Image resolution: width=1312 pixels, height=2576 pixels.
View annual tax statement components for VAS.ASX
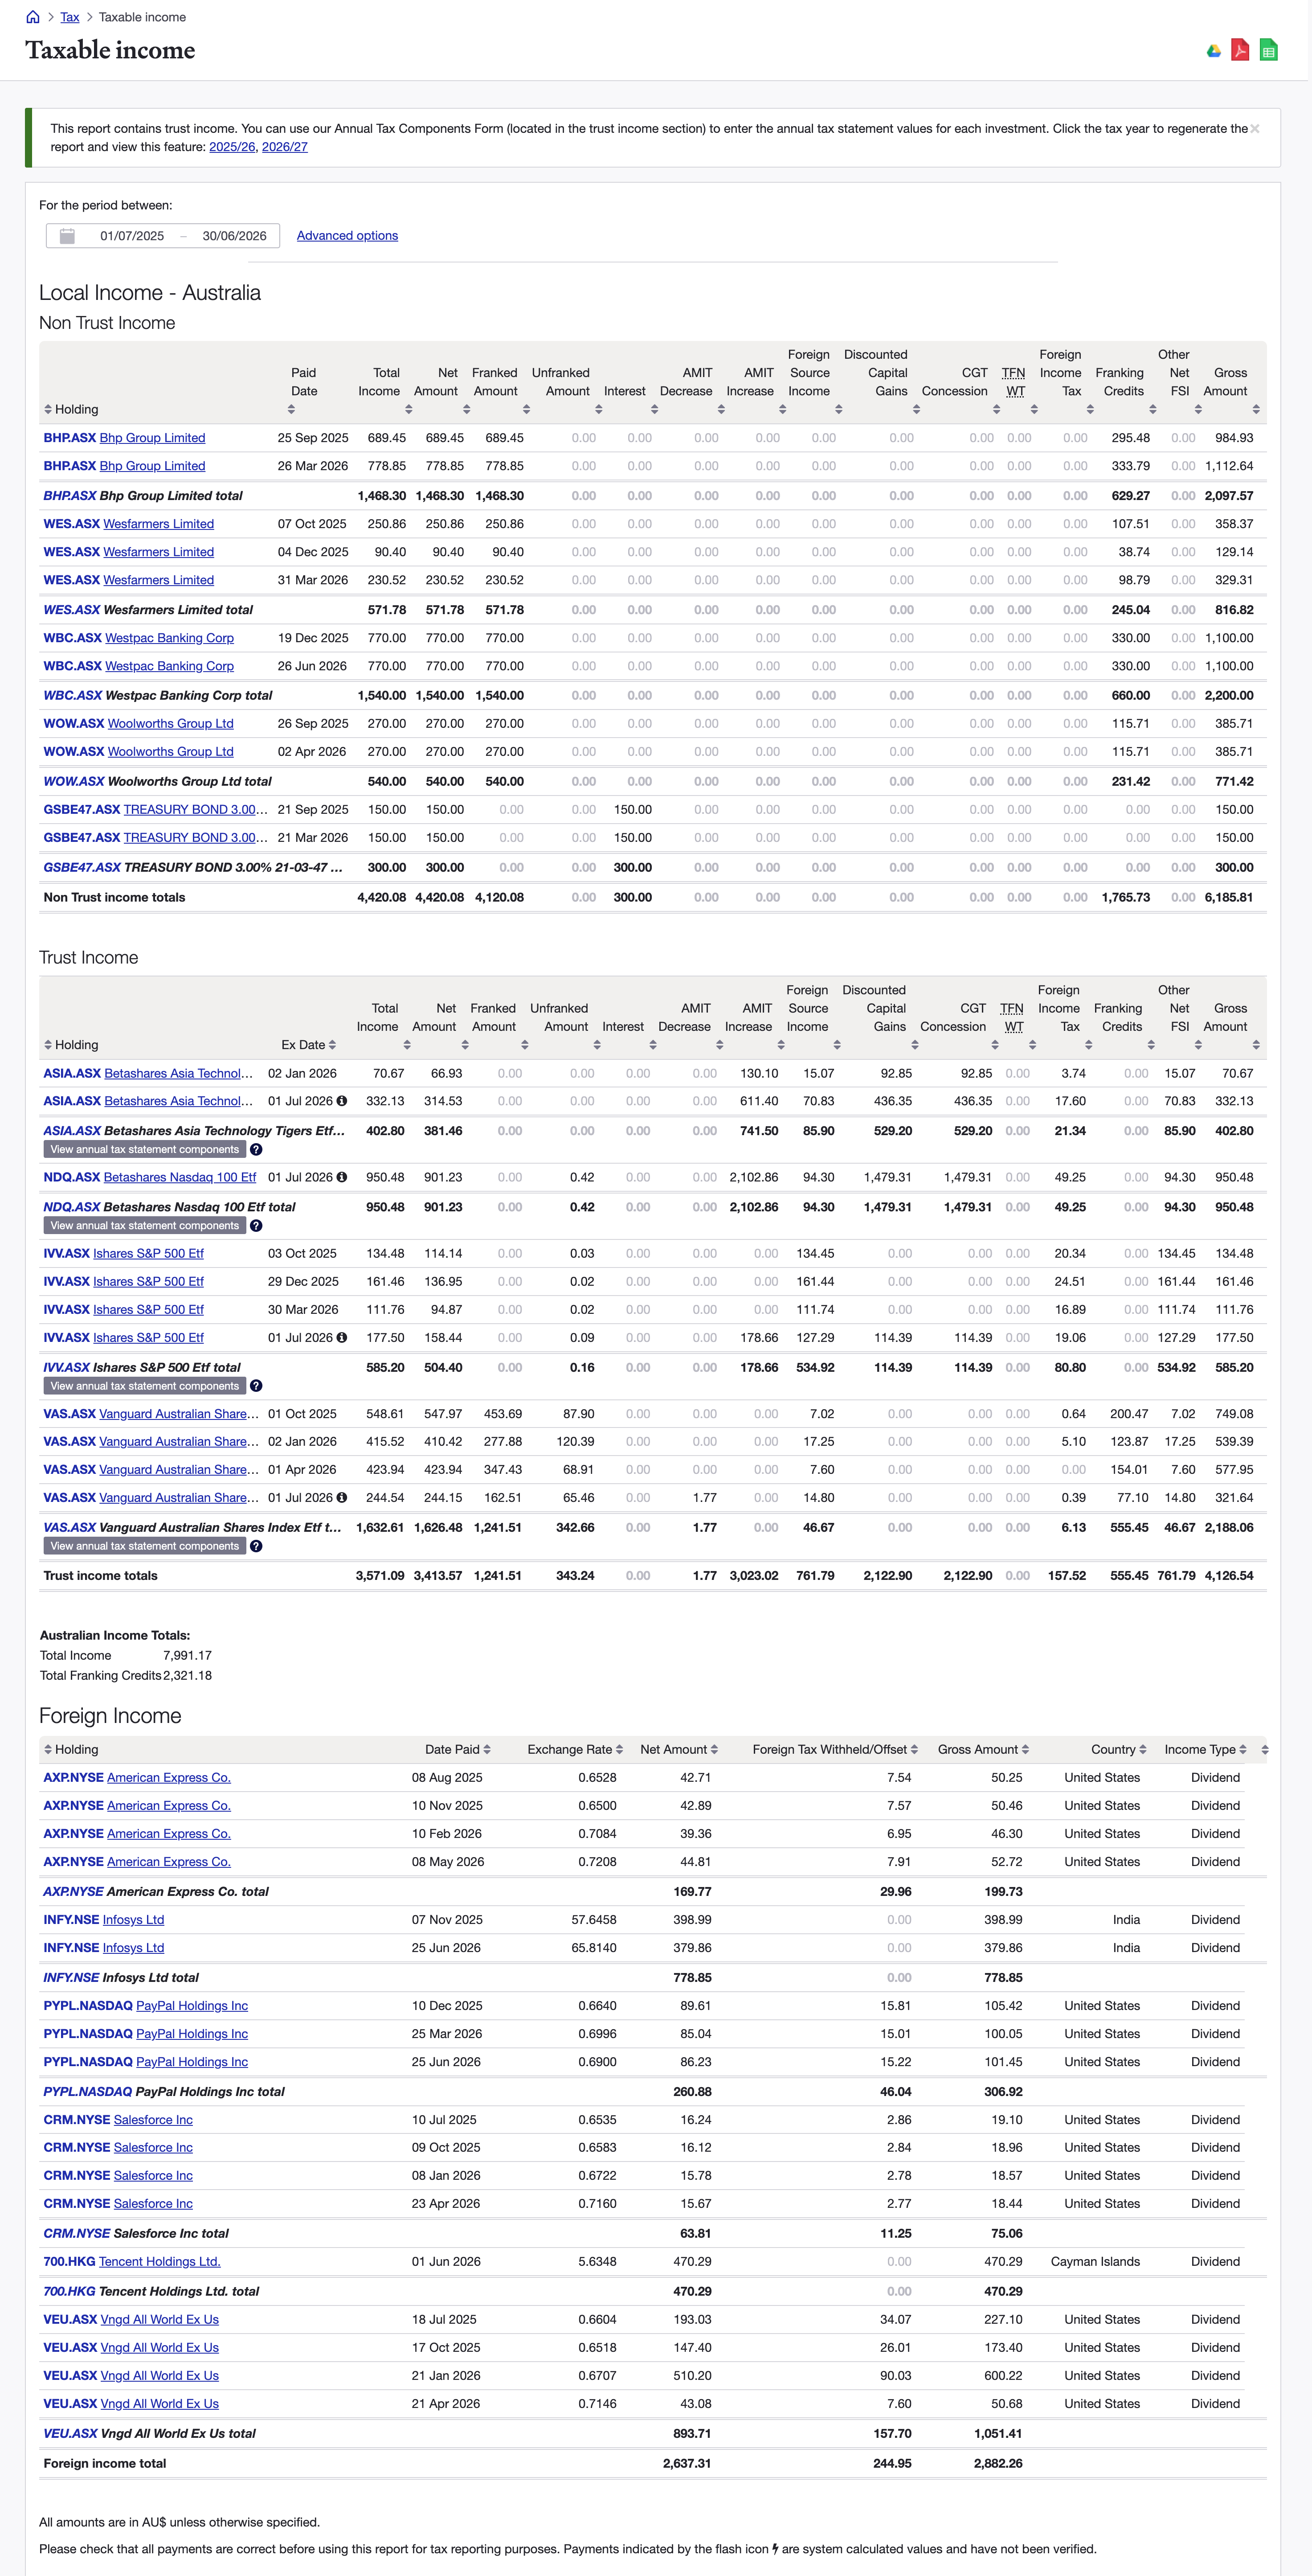(145, 1546)
